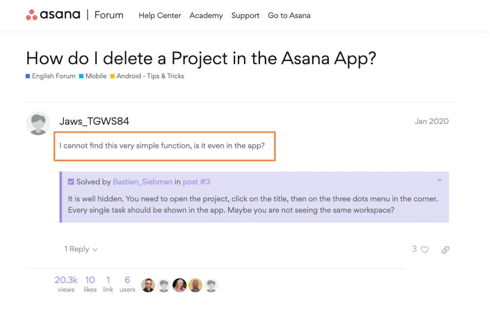Open Bastien_Siebman profile link
This screenshot has width=490, height=309.
(142, 182)
